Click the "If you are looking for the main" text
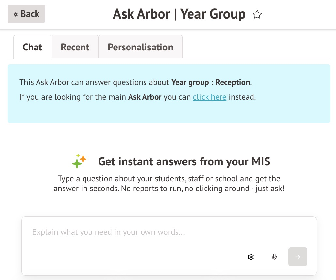 73,97
